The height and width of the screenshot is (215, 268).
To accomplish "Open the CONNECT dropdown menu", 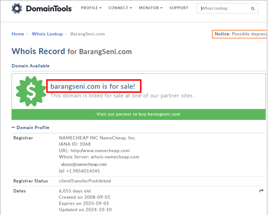I will tap(120, 8).
